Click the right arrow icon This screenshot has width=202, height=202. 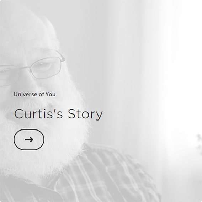click(x=29, y=140)
